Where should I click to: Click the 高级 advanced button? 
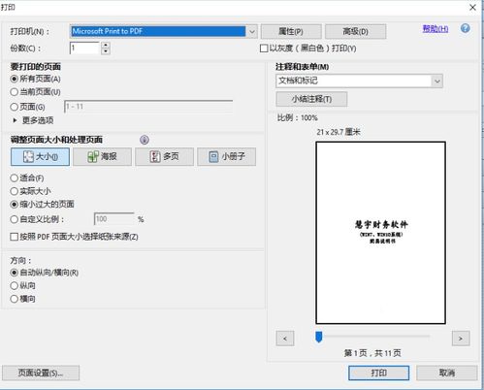coord(355,31)
